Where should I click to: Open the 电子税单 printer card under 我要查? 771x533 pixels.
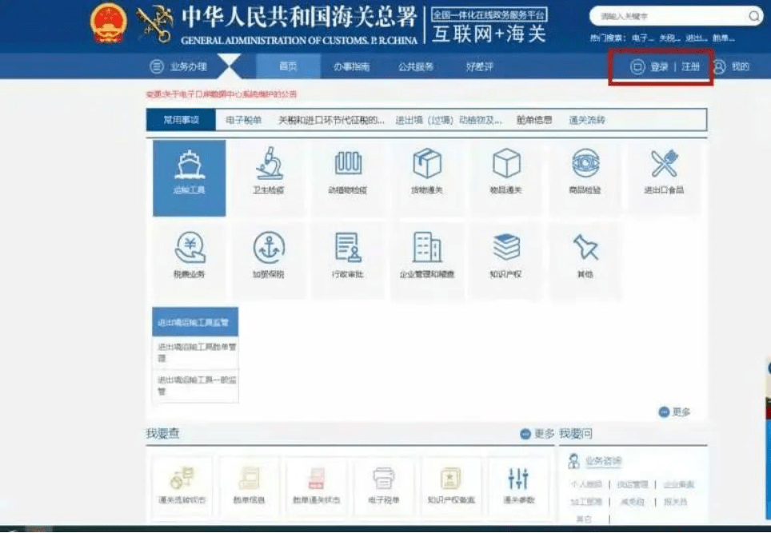click(384, 485)
